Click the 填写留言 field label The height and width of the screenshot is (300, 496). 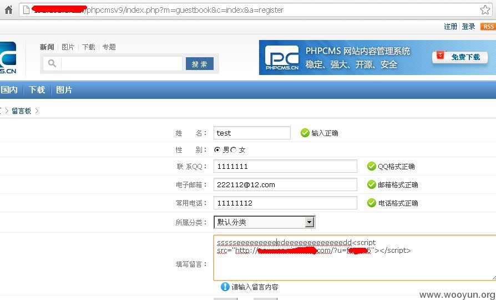[x=191, y=264]
